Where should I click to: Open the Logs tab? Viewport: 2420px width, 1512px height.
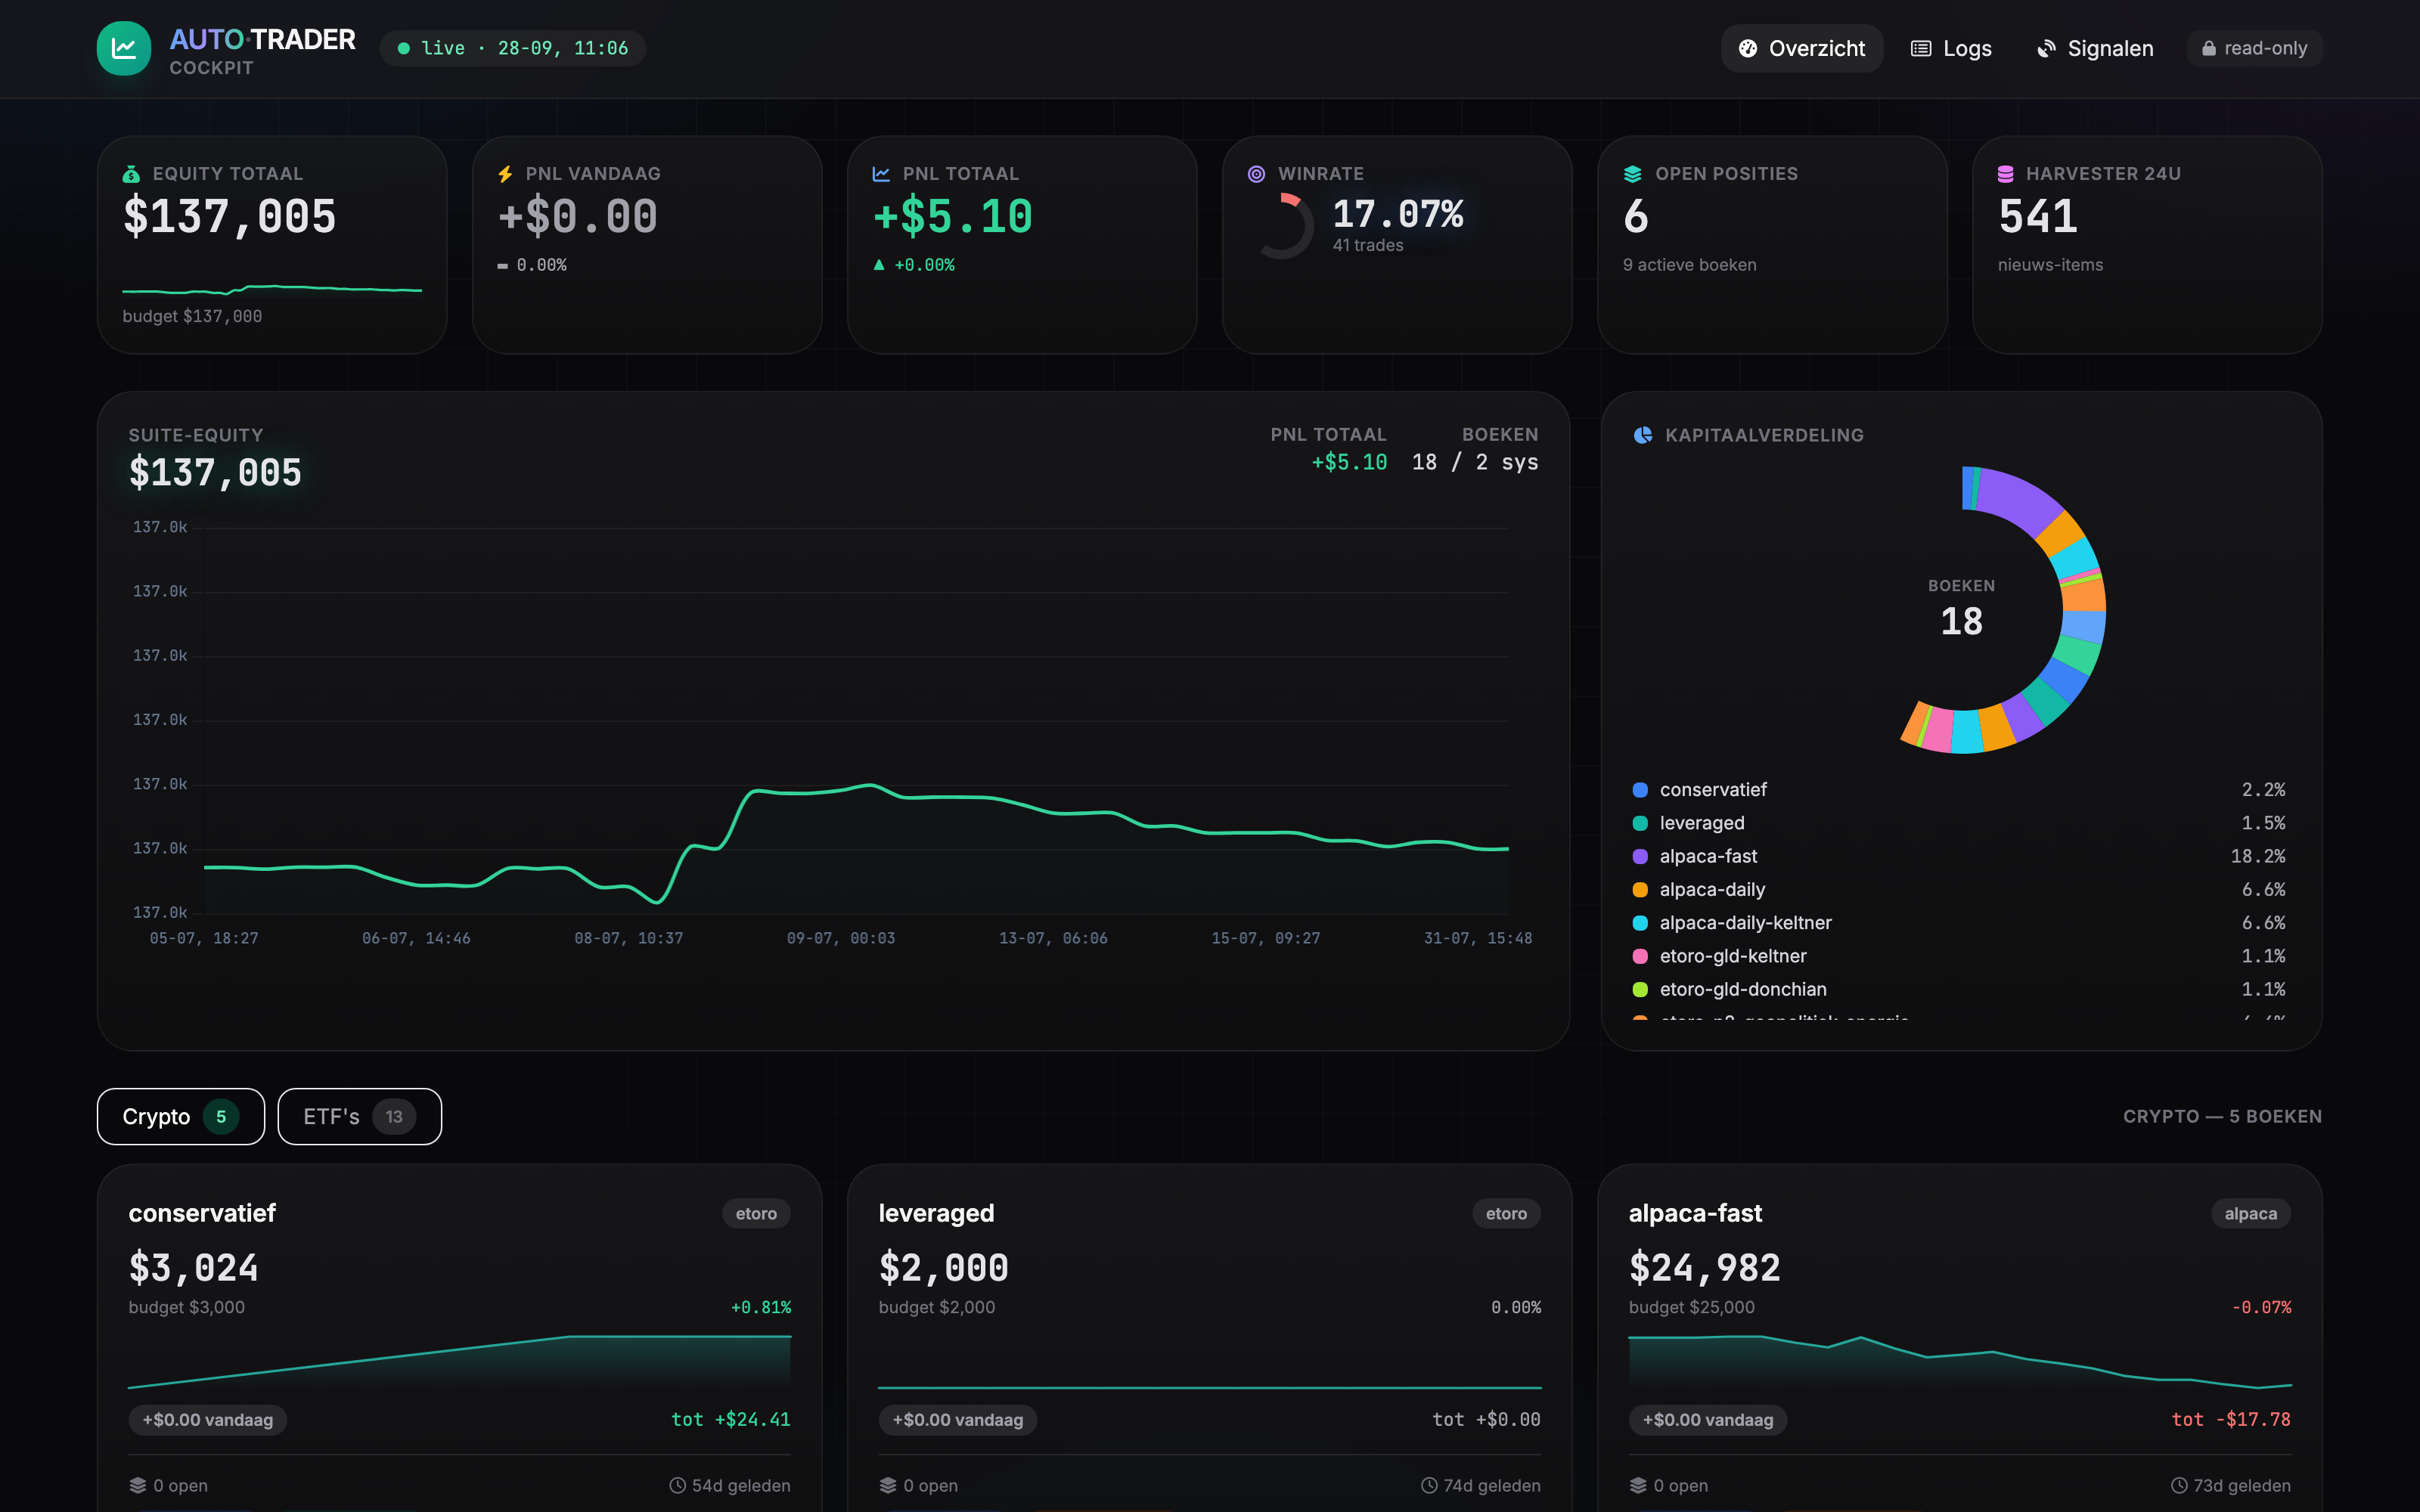click(1951, 48)
